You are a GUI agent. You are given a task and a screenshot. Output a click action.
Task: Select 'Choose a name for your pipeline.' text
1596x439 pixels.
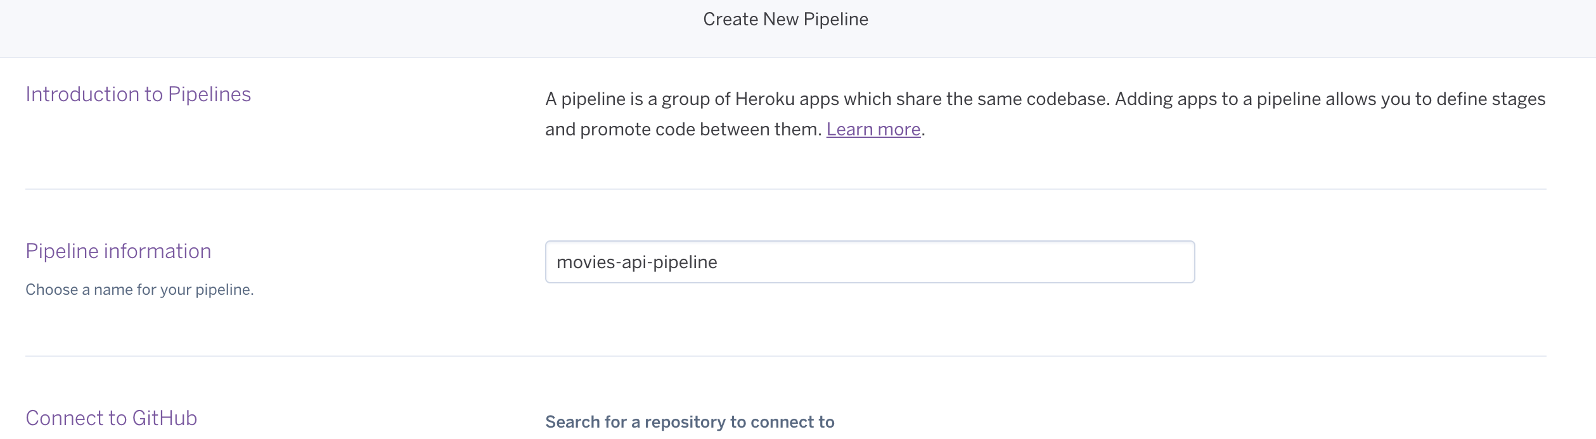(x=139, y=290)
